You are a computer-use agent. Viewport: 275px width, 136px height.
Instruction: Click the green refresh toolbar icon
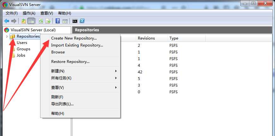coord(41,21)
